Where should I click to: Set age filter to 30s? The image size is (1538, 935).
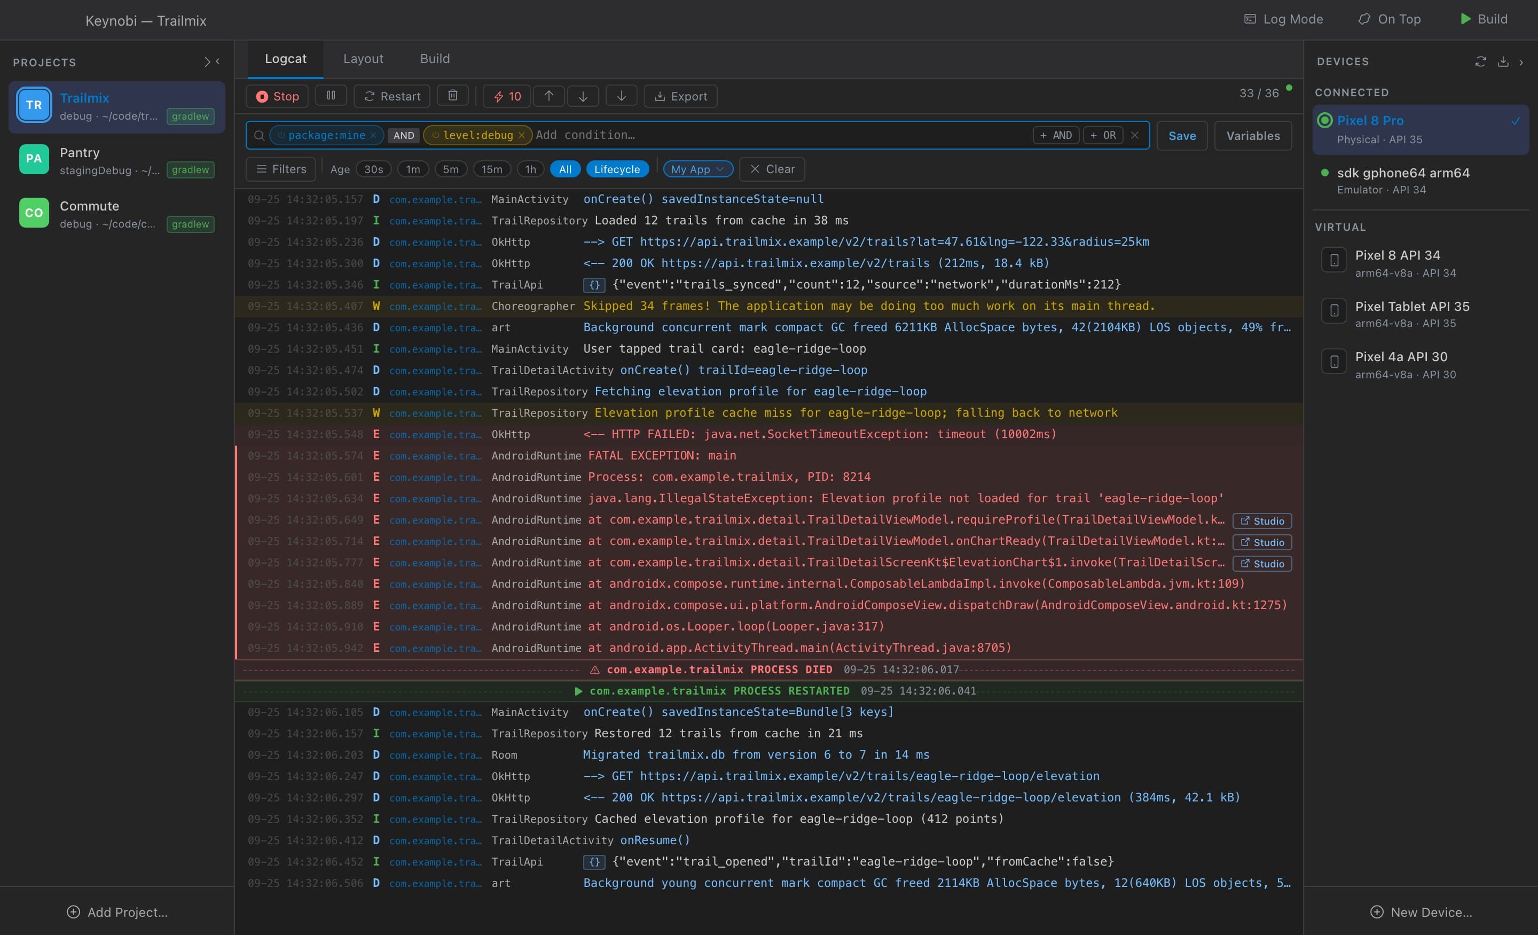pyautogui.click(x=373, y=169)
